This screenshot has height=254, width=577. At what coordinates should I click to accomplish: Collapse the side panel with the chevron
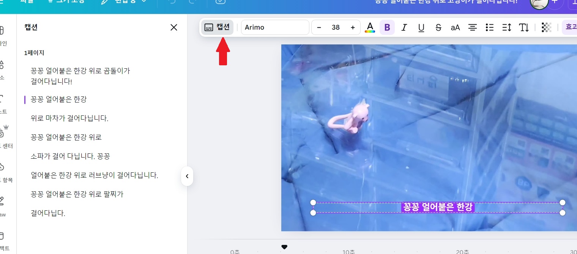(x=187, y=176)
